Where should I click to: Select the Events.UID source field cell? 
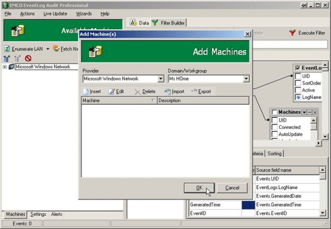287,179
